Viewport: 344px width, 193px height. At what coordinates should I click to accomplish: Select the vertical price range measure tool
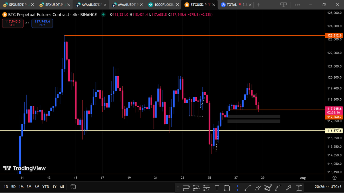tap(299, 188)
